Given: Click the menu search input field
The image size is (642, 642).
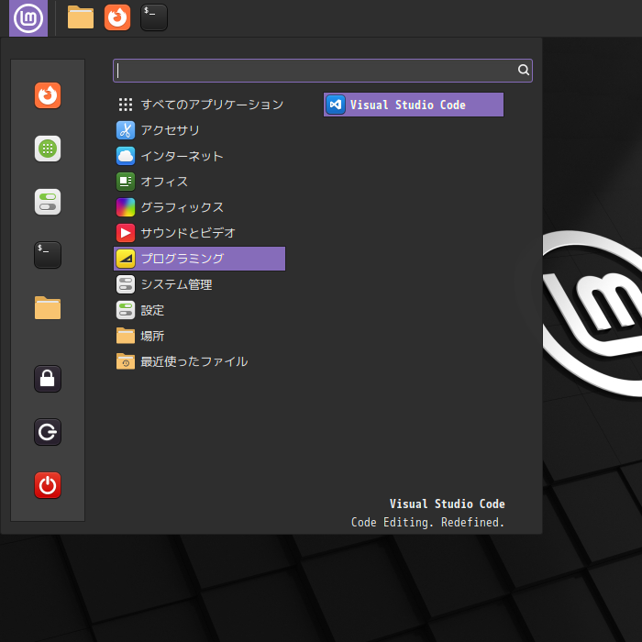Looking at the screenshot, I should (323, 71).
